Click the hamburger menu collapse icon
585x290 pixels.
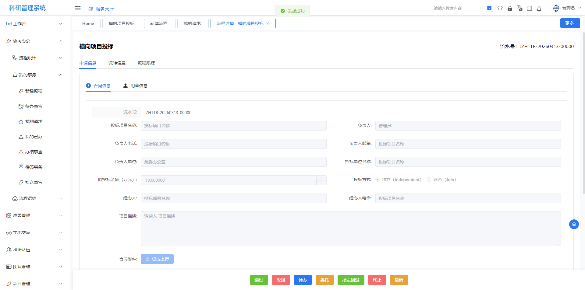78,8
